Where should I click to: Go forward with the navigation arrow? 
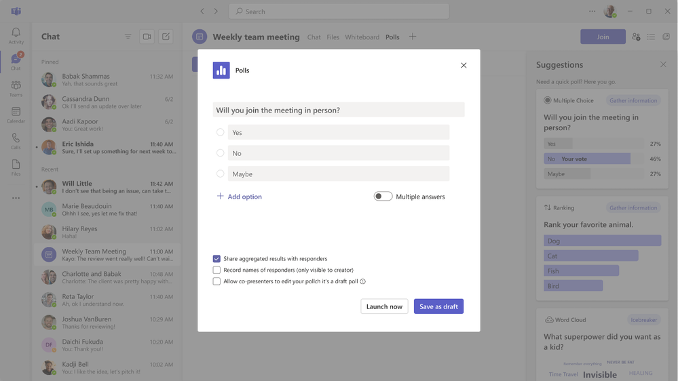pos(216,12)
